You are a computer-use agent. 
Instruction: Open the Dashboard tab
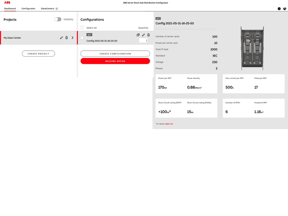[x=10, y=8]
